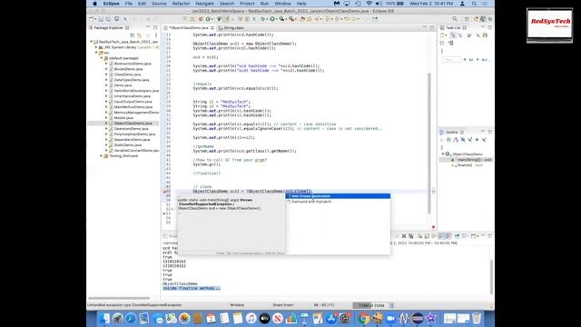Minimize the Package Explorer view
The image size is (581, 327).
[x=148, y=27]
